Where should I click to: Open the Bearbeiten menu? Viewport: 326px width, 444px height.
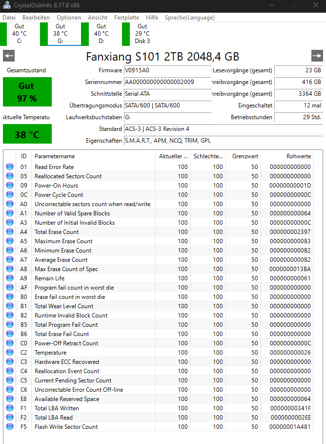click(x=36, y=18)
